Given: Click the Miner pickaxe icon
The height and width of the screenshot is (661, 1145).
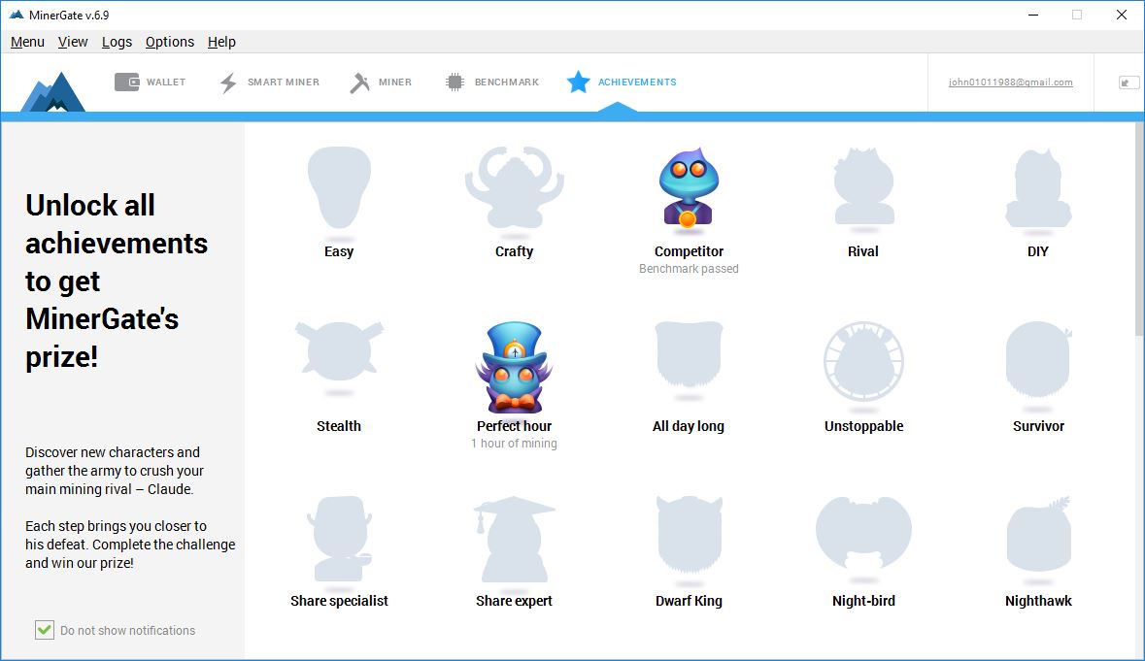Looking at the screenshot, I should [360, 83].
